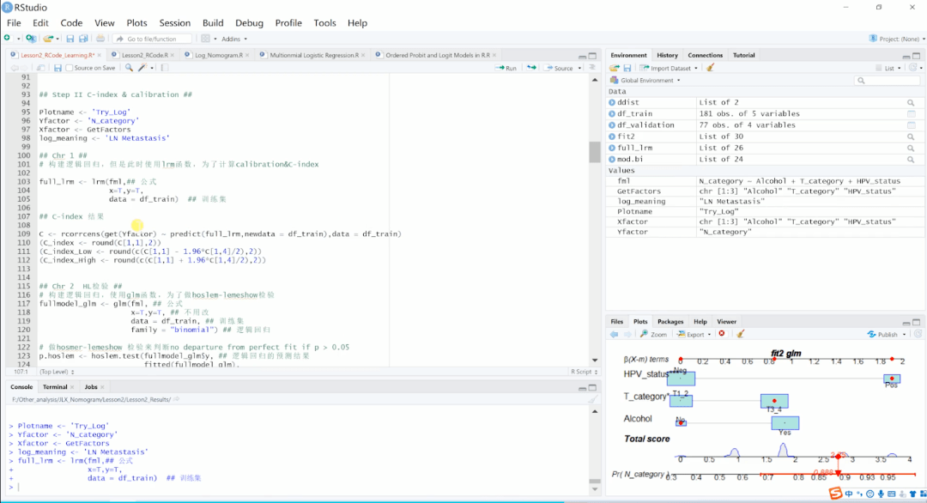Click the T_category T3_4 box in nomogram
This screenshot has height=503, width=927.
tap(774, 402)
